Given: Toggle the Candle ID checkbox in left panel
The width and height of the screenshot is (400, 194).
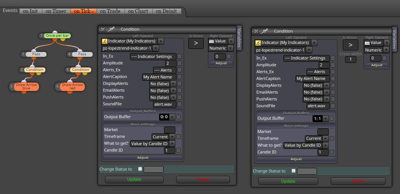Looking at the screenshot, I should 178,150.
